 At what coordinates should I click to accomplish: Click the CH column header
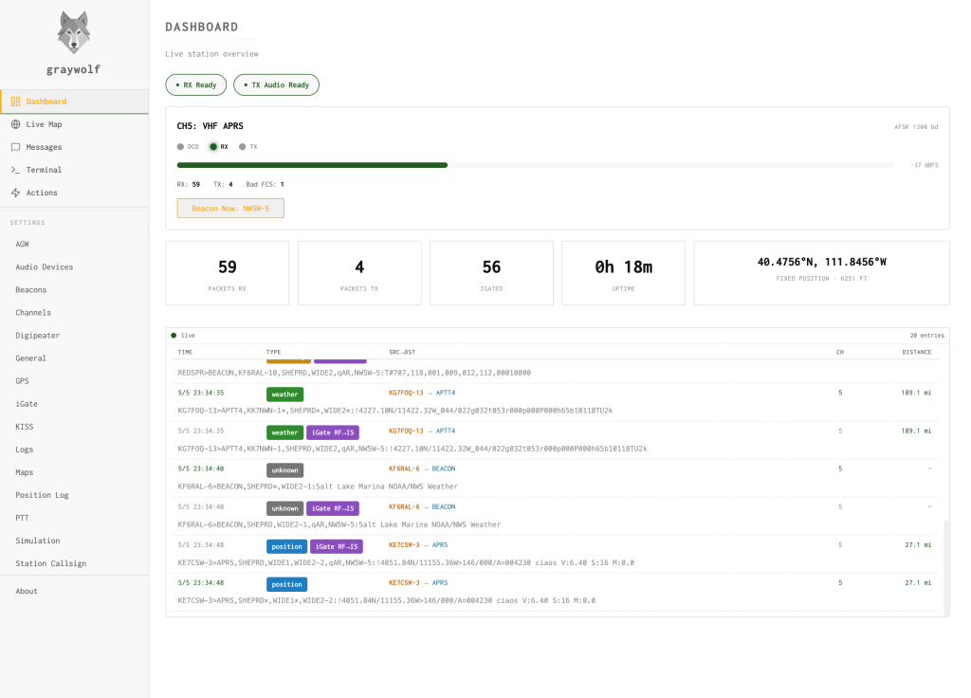(x=840, y=352)
